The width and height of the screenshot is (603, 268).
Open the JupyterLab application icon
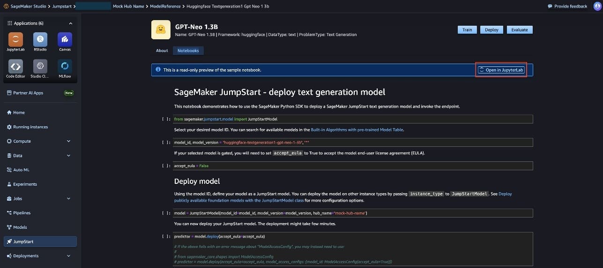(x=15, y=40)
